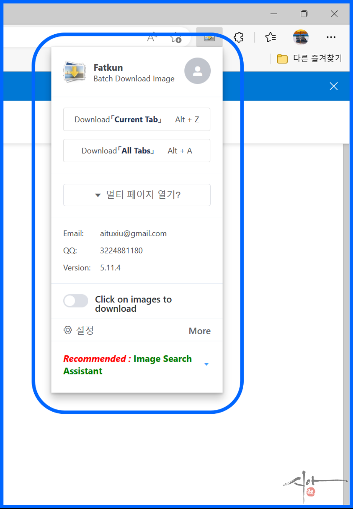
Task: Open the Fatkun extension toolbar icon
Action: point(209,37)
